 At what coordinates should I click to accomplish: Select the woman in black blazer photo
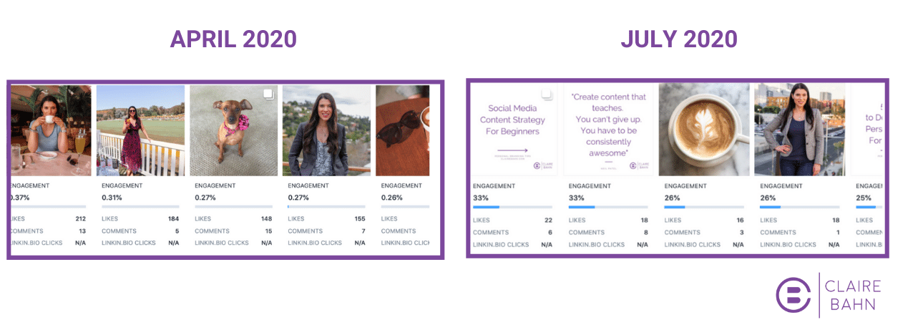(x=326, y=130)
